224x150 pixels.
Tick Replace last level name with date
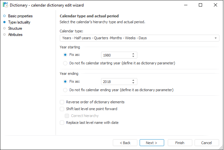coord(62,123)
